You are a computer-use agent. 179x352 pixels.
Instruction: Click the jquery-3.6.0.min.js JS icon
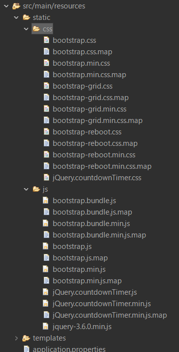(46, 327)
